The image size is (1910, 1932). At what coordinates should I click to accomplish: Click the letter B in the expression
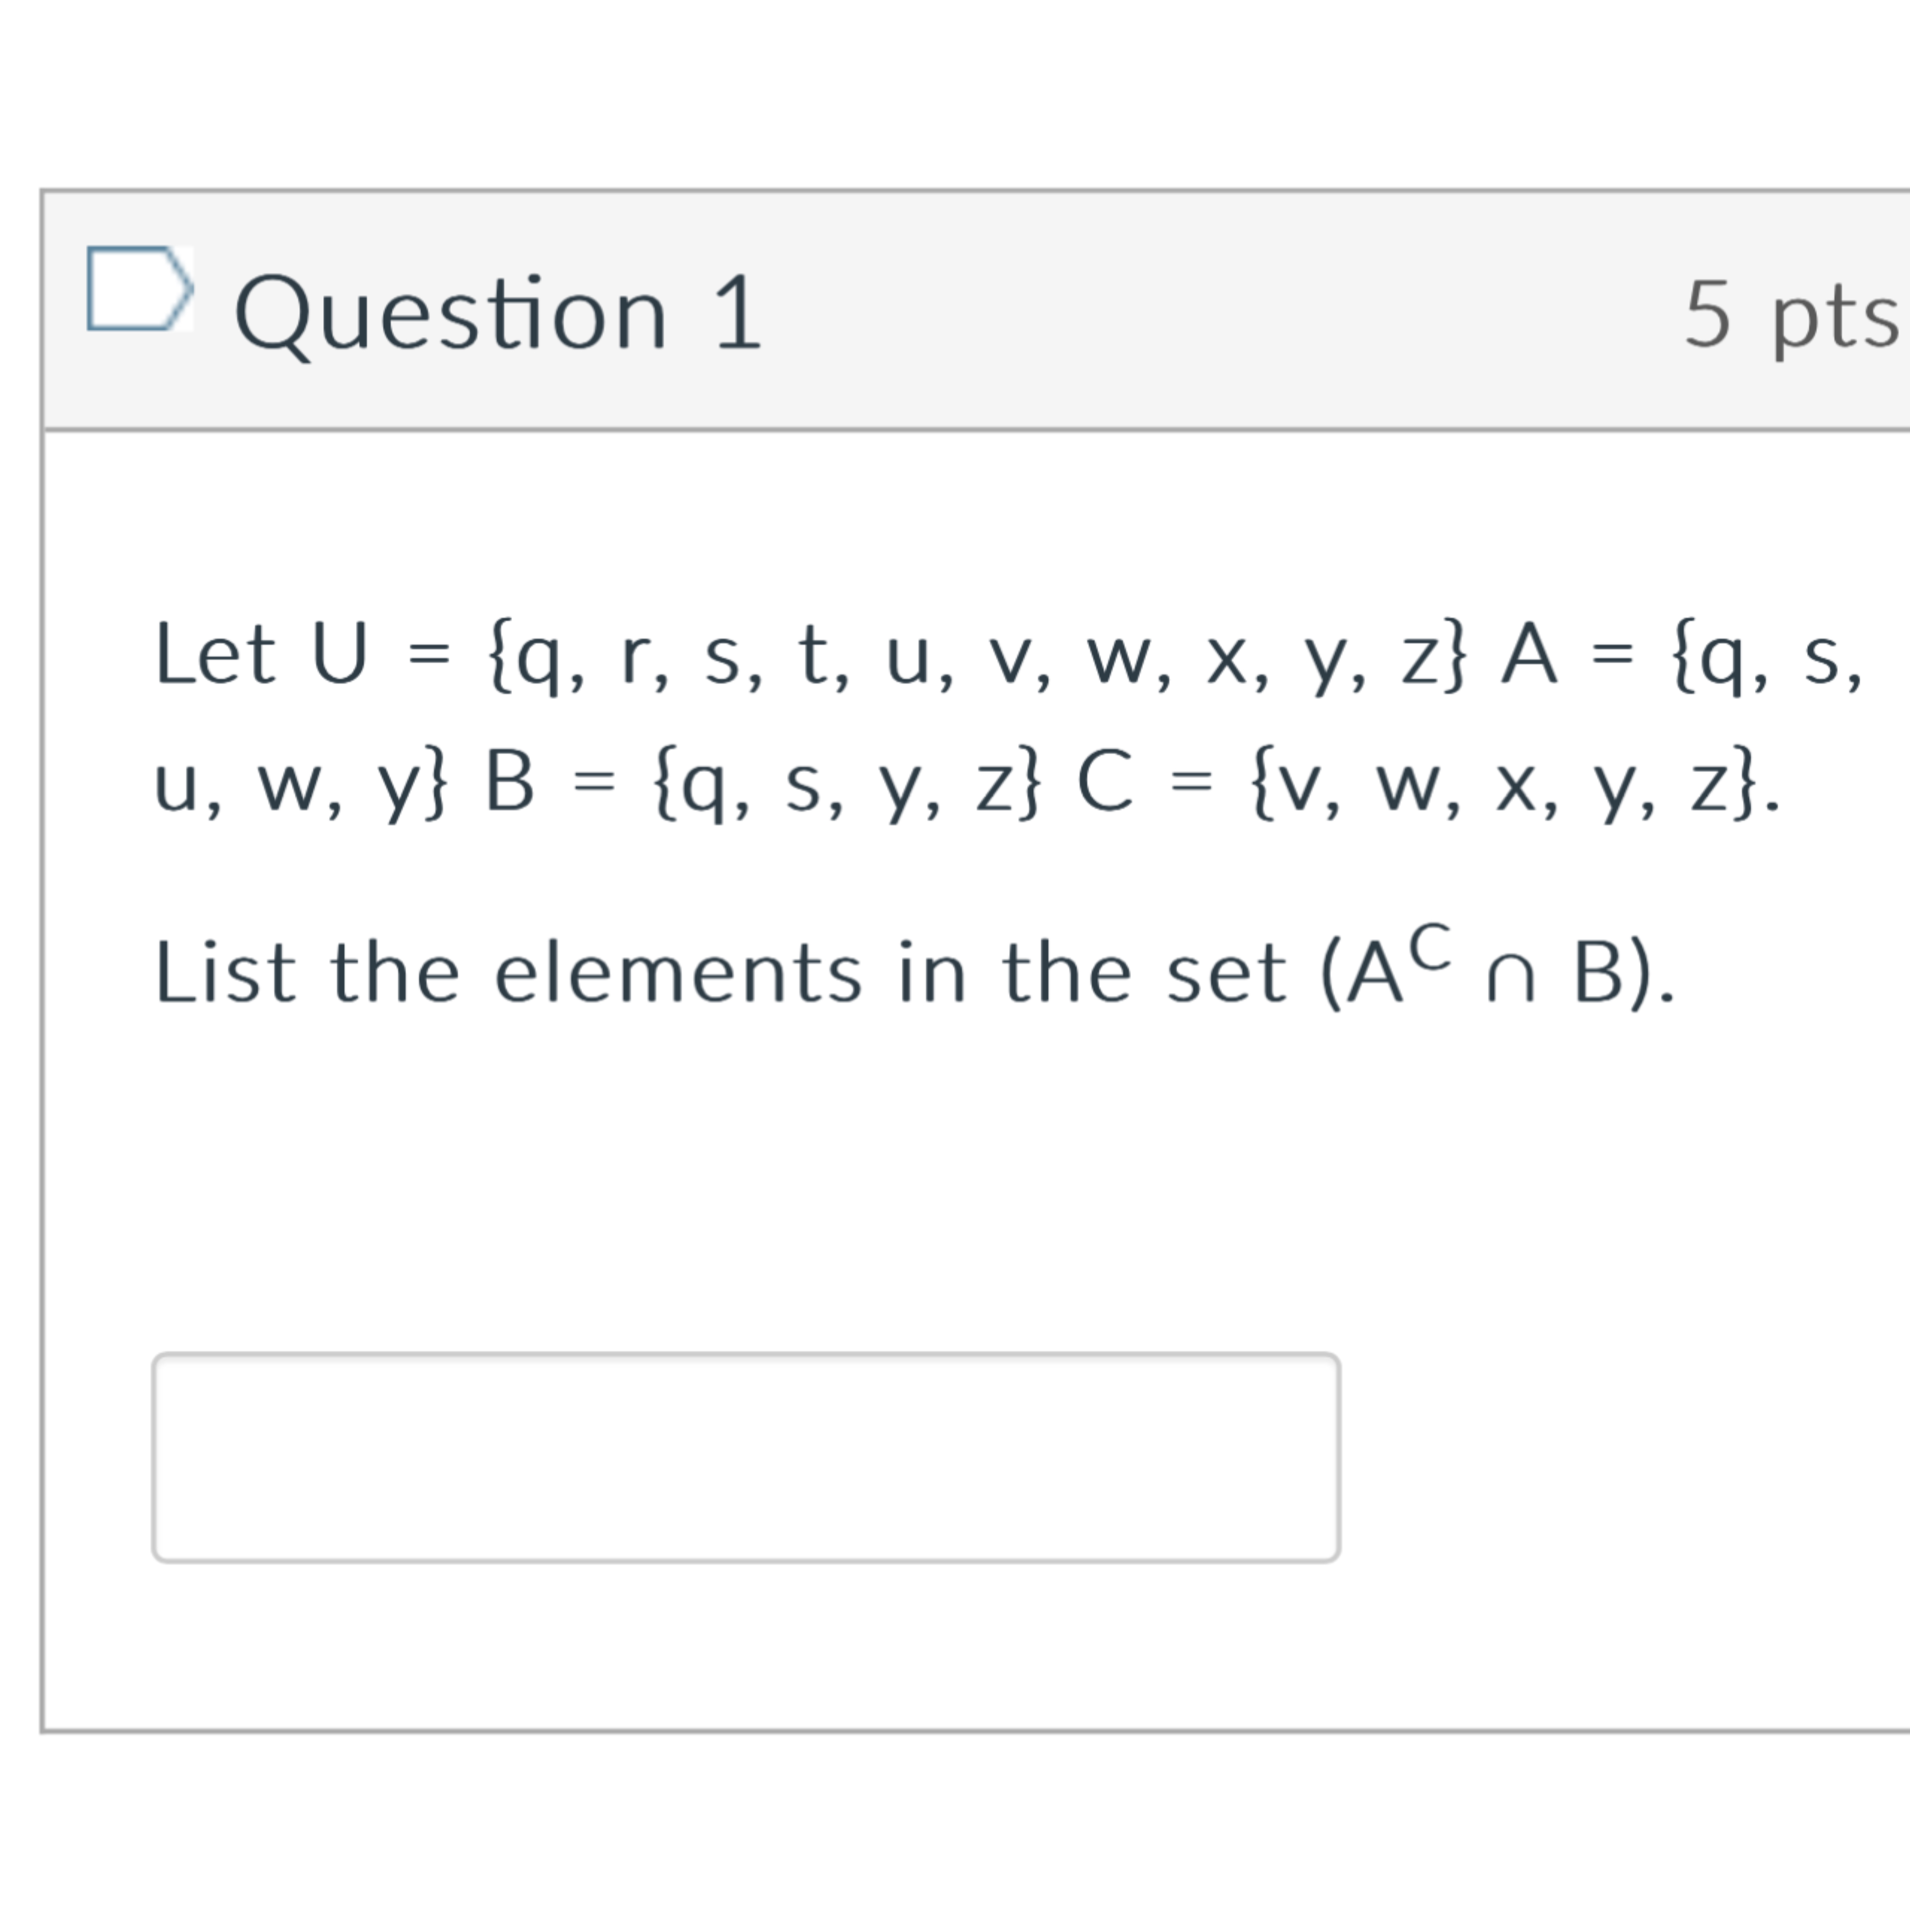(1599, 973)
